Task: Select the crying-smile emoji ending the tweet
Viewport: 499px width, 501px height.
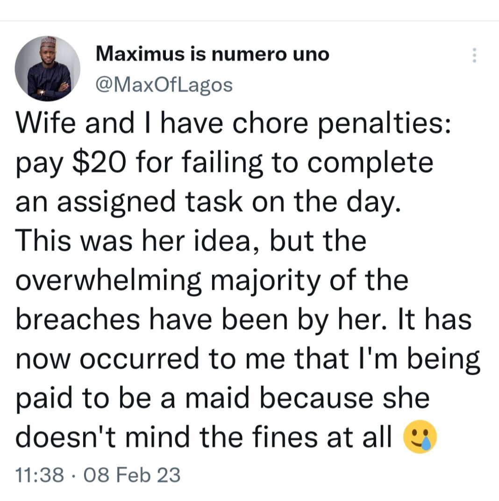Action: [420, 436]
